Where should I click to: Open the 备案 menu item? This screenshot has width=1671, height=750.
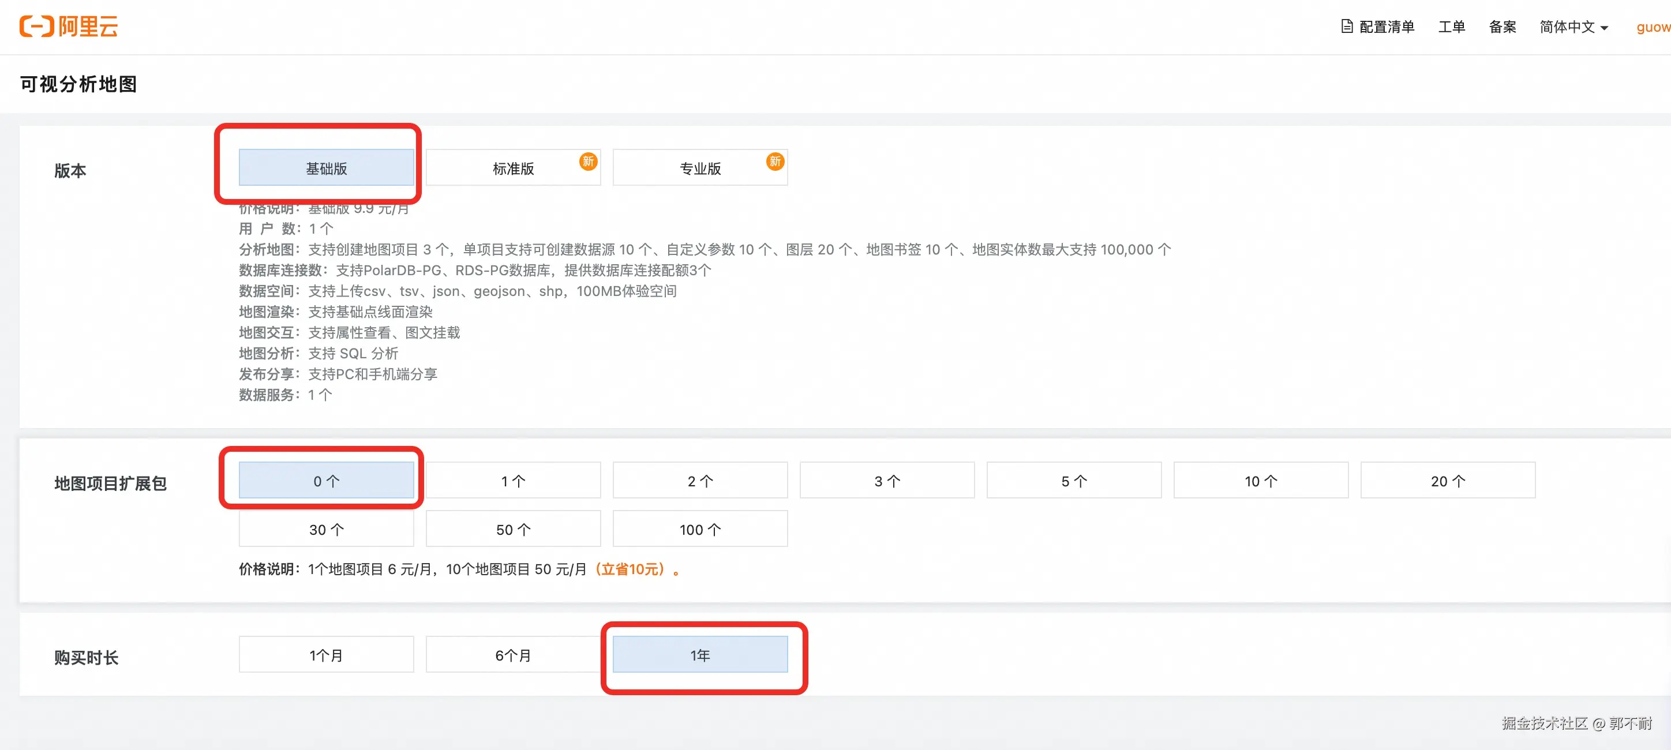(1502, 27)
